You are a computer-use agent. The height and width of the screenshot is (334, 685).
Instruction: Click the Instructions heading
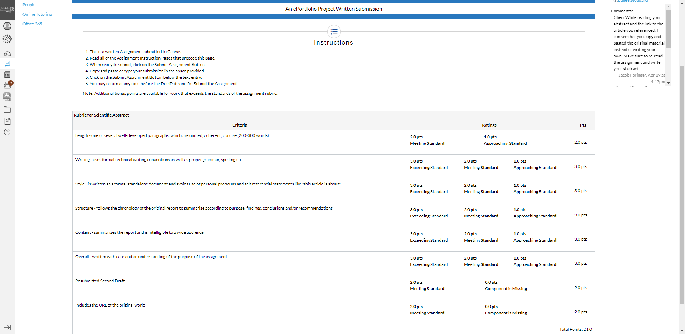334,42
